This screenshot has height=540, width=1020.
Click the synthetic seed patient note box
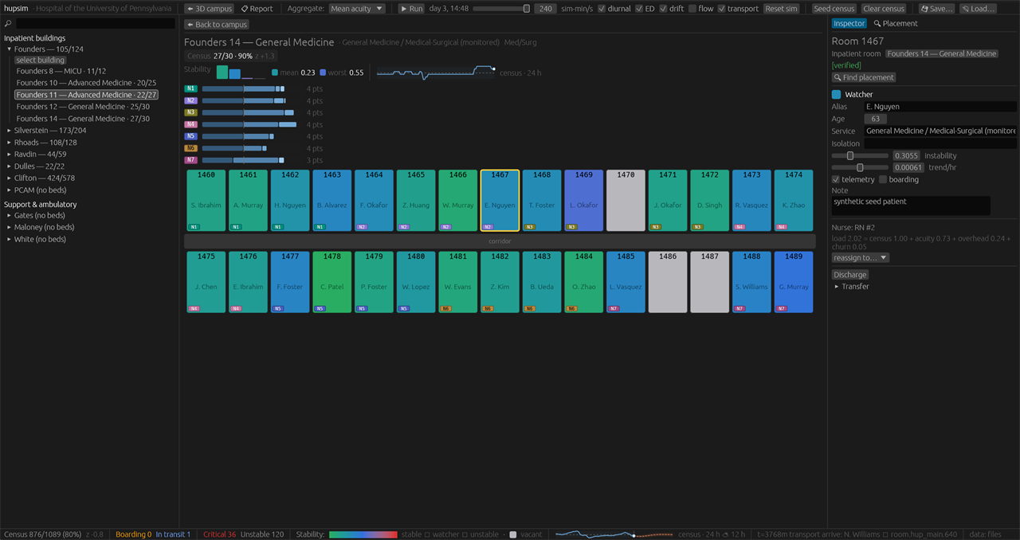pos(911,205)
